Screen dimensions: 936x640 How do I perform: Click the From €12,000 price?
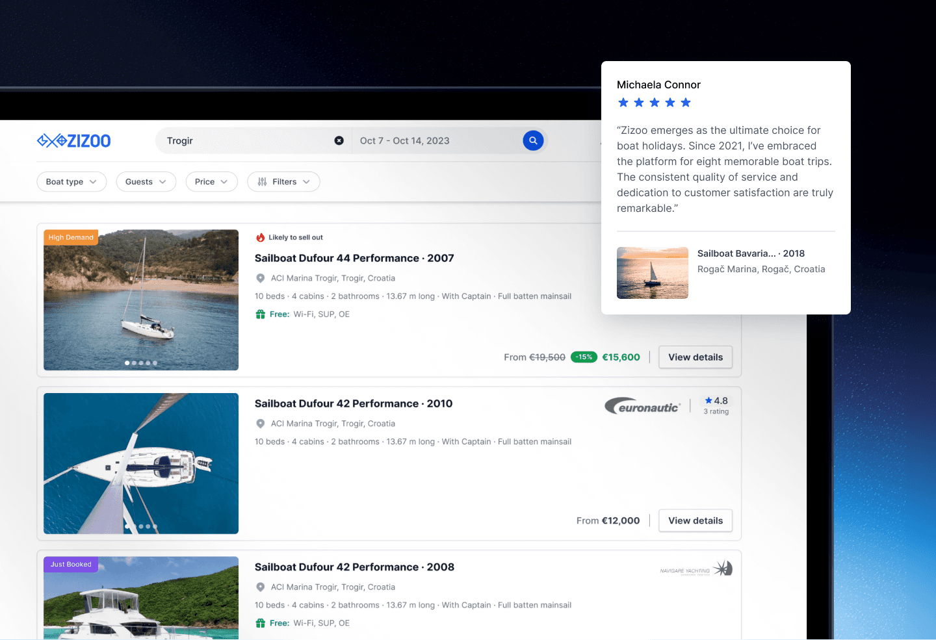[608, 520]
